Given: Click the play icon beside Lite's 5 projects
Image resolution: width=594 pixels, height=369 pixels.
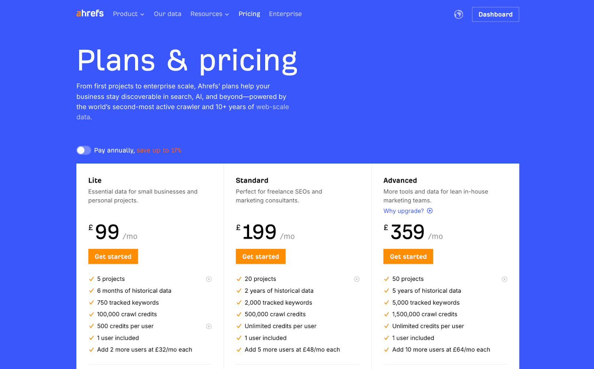Looking at the screenshot, I should point(209,279).
